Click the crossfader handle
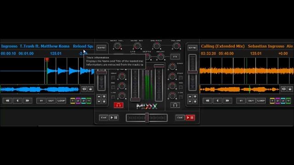294x165 pixels. [147, 118]
